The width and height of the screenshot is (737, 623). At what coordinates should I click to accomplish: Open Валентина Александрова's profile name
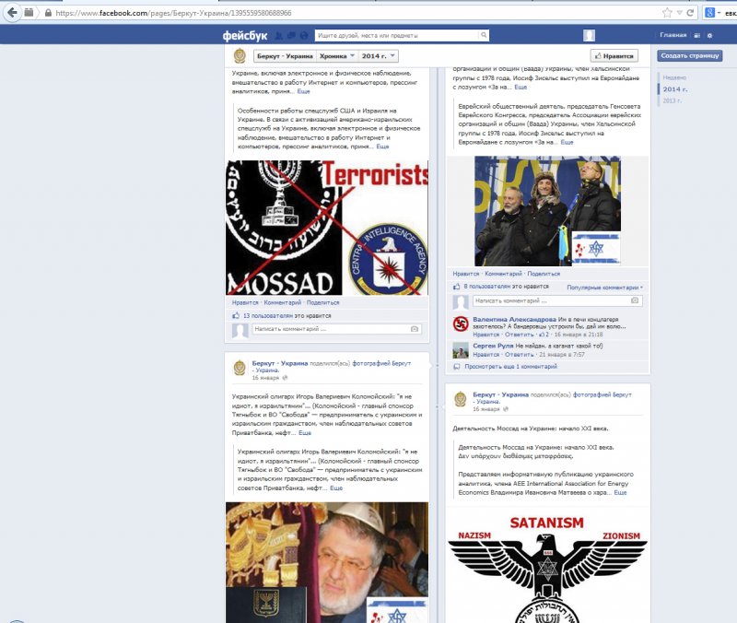(x=514, y=319)
